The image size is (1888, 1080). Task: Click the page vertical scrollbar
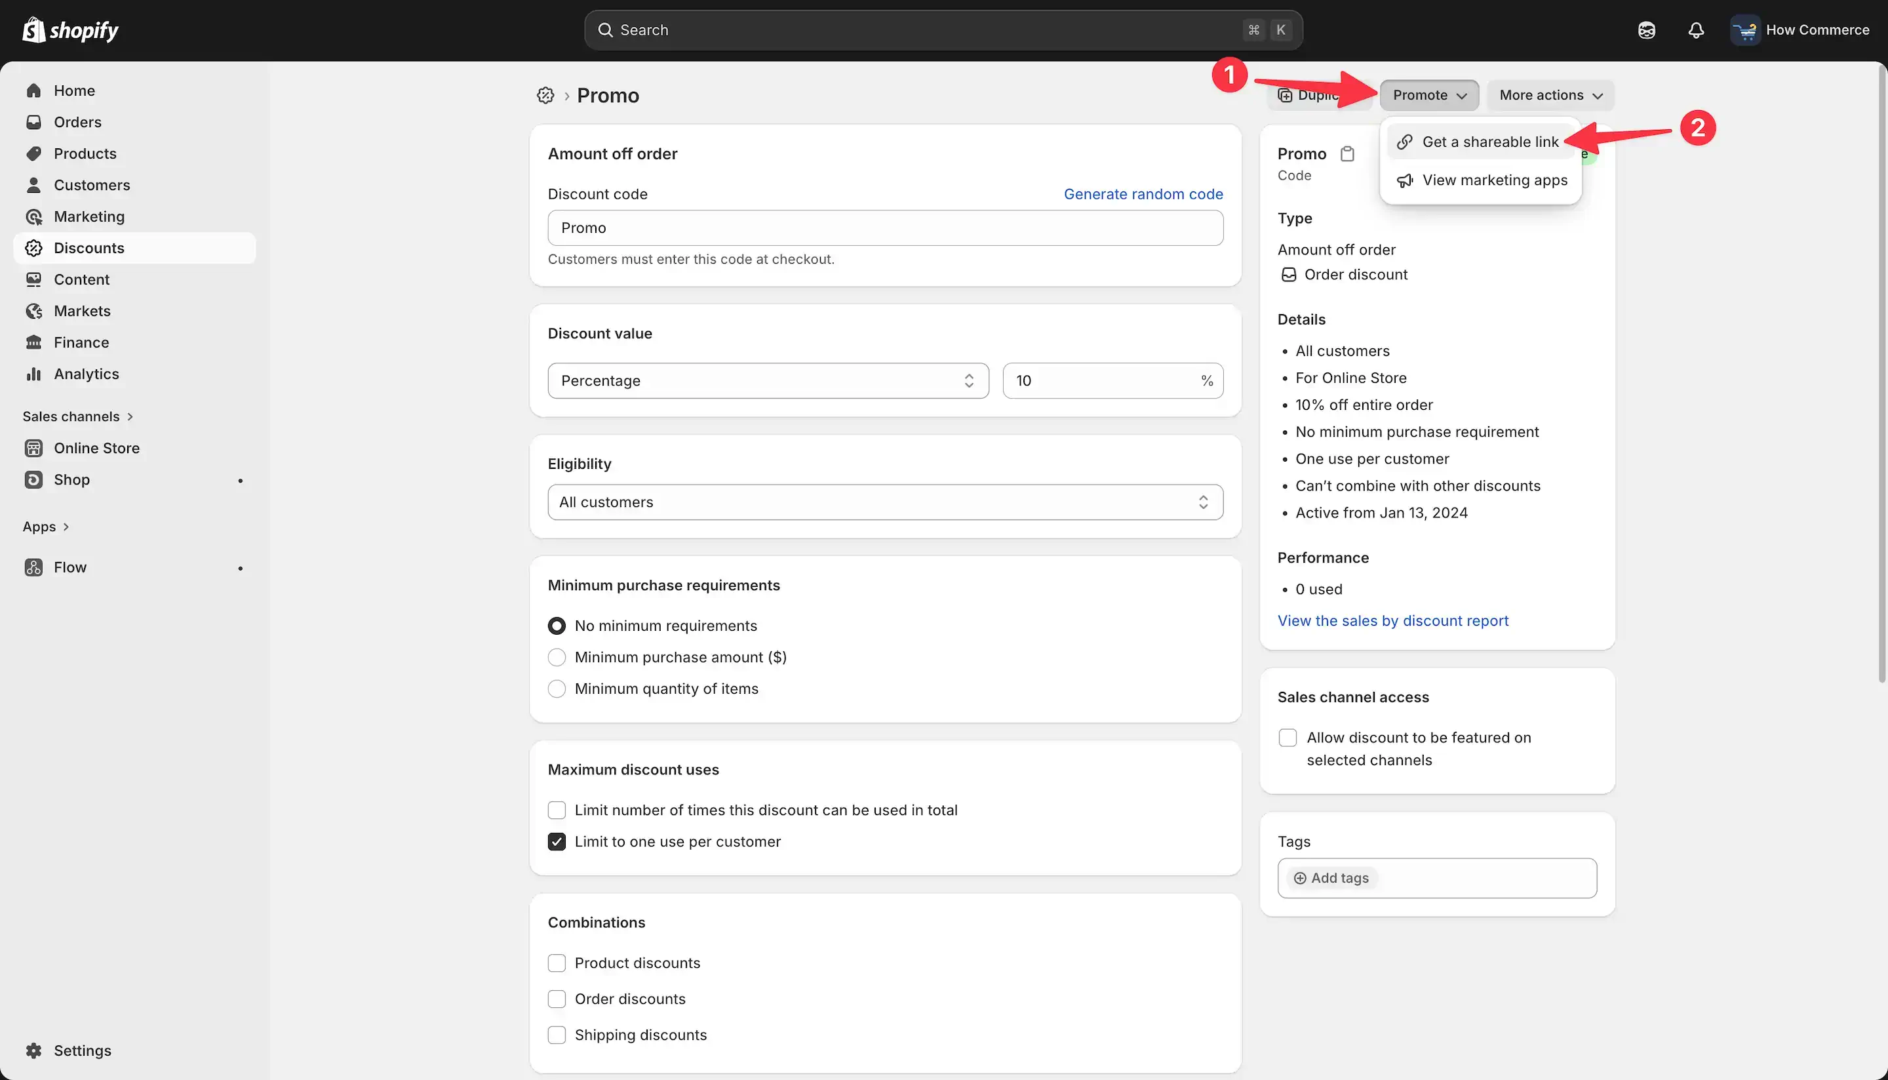click(1882, 374)
